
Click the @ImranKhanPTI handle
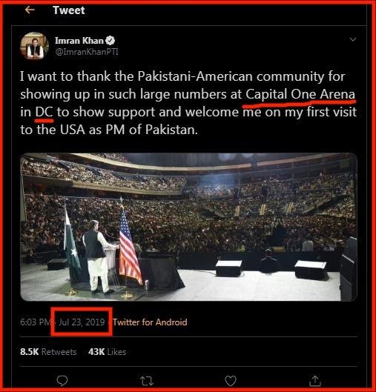click(x=87, y=52)
